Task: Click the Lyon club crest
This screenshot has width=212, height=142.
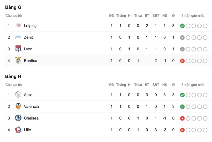Action: (18, 49)
